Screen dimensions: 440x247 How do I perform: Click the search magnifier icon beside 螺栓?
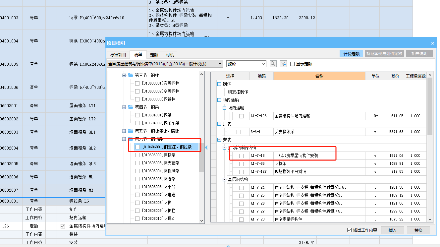pos(273,64)
